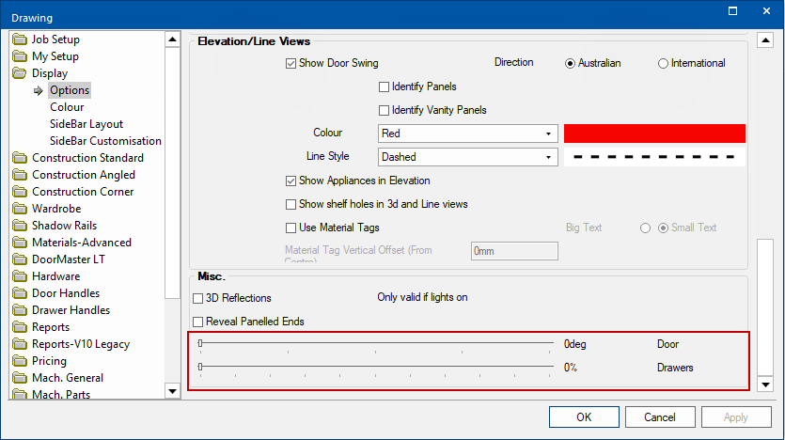The height and width of the screenshot is (440, 785).
Task: Uncheck Show Appliances in Elevation
Action: pos(290,181)
